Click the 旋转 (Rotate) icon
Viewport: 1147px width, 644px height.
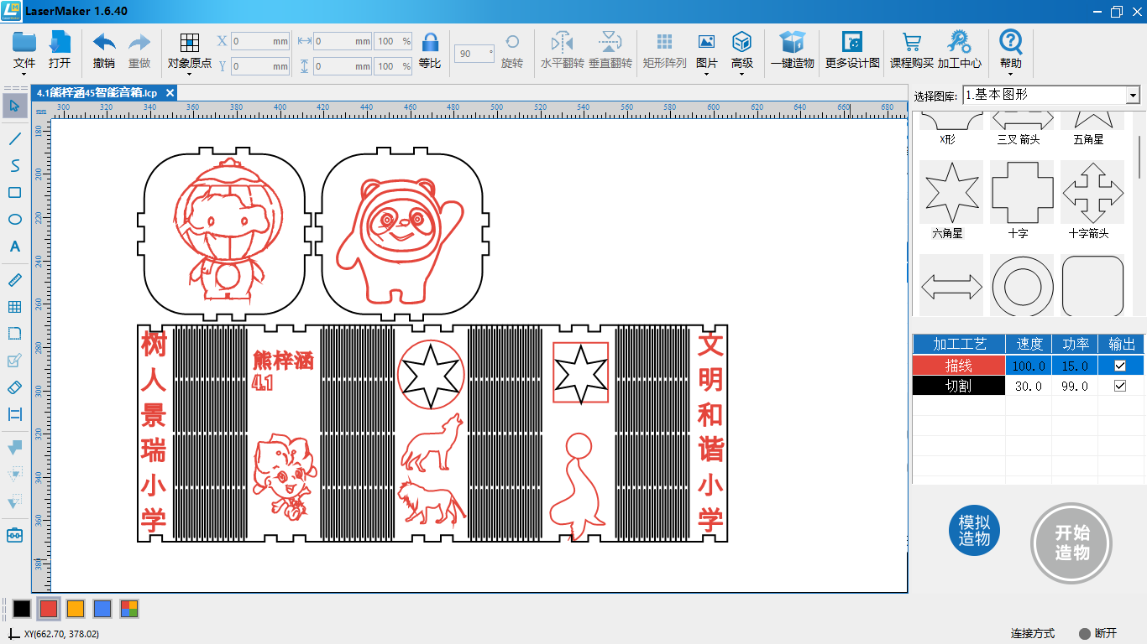(511, 42)
